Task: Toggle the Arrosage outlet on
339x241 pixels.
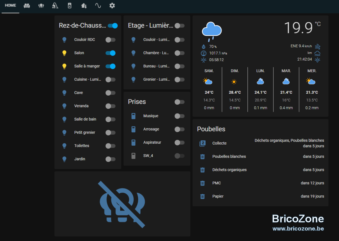Action: [x=179, y=129]
